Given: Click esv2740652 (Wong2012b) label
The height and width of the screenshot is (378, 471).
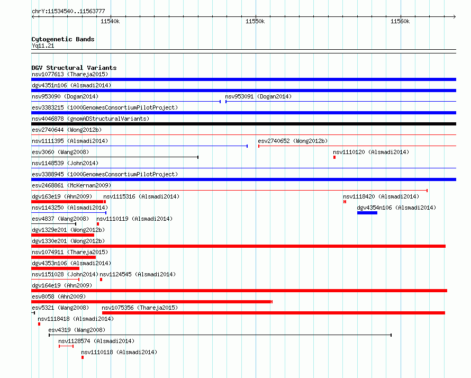Looking at the screenshot, I should point(293,141).
